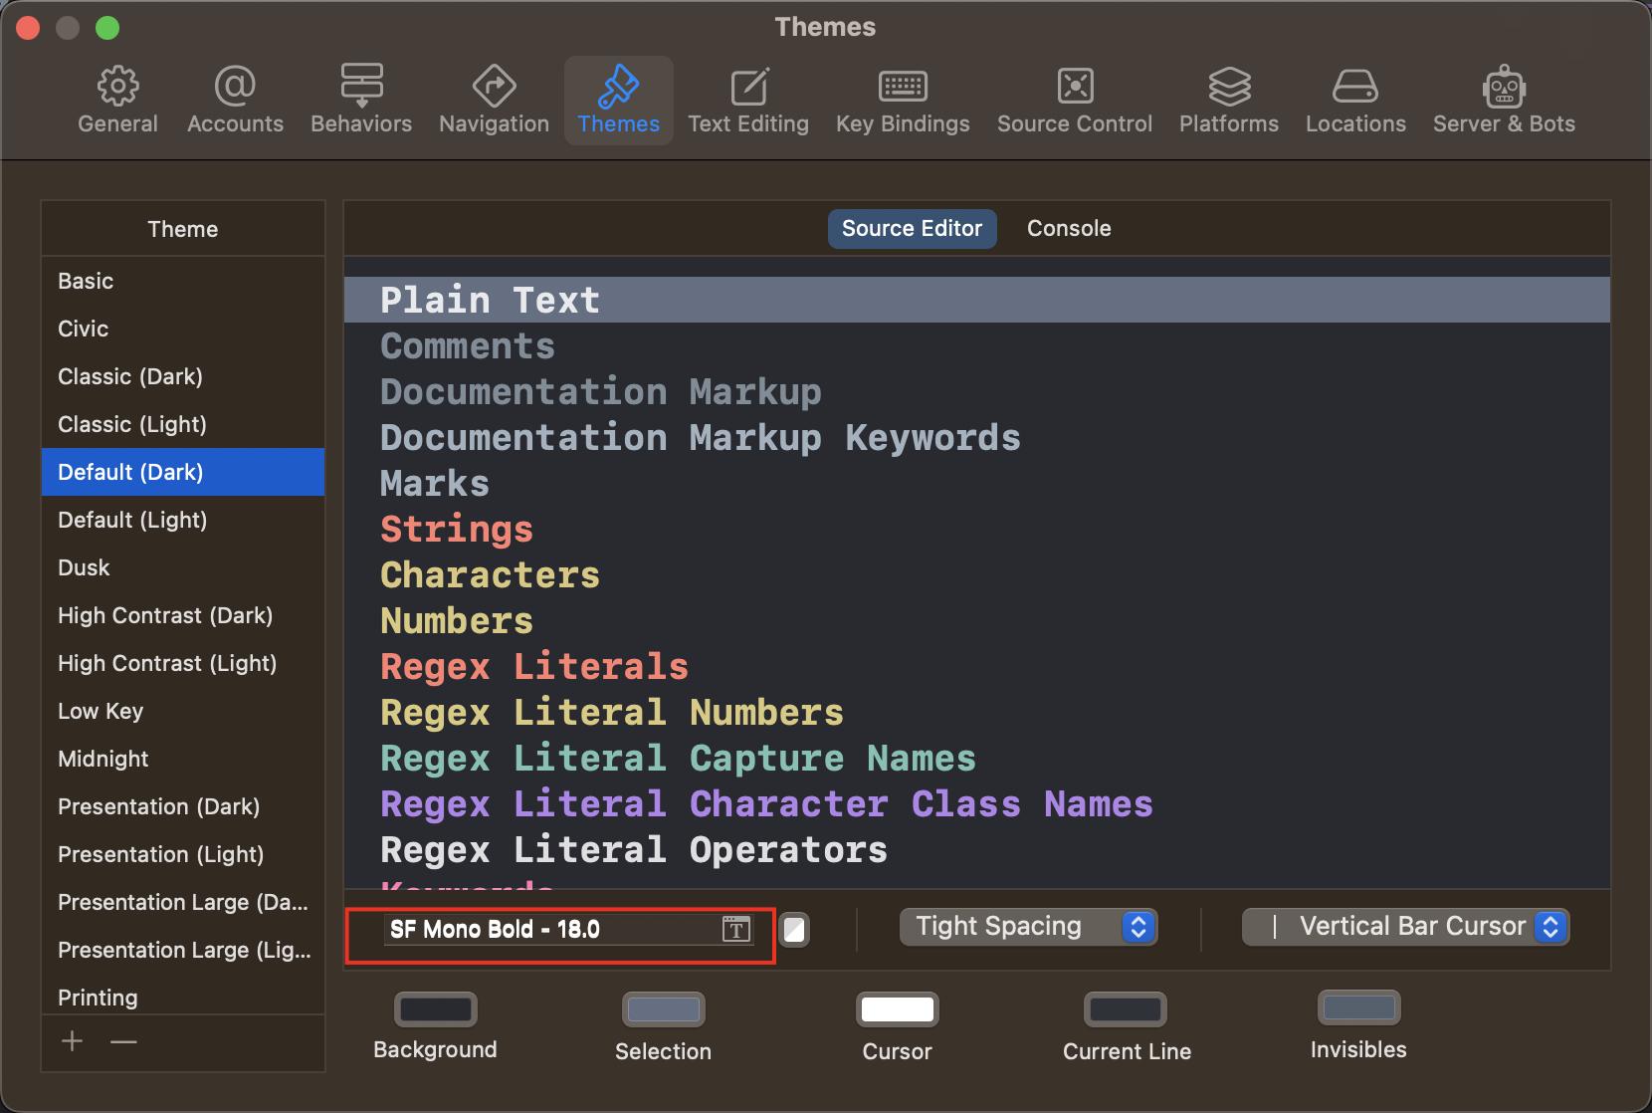Expand the Tight Spacing dropdown
The width and height of the screenshot is (1652, 1113).
(1028, 927)
